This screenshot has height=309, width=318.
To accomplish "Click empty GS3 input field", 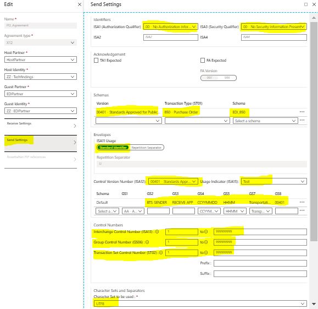I will pos(183,211).
